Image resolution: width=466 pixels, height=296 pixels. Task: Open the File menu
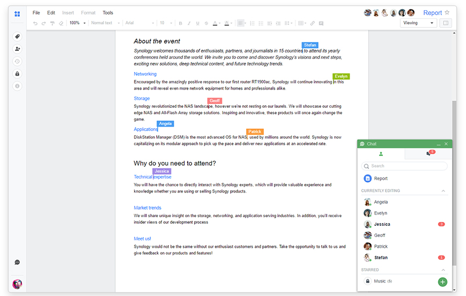36,13
